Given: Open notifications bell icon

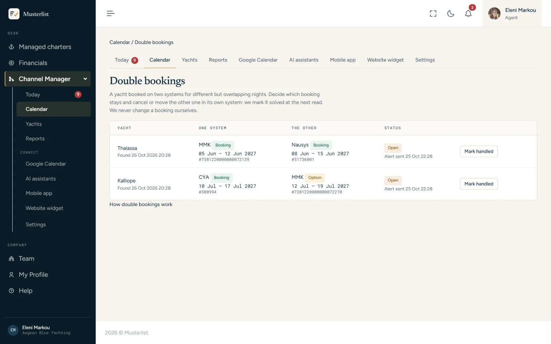Looking at the screenshot, I should tap(468, 13).
